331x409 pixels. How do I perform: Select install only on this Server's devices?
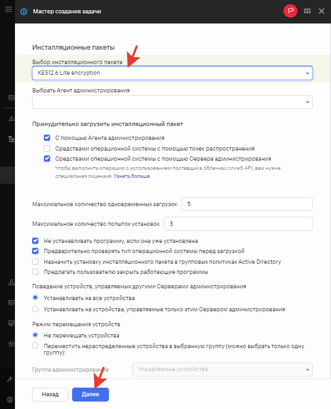pyautogui.click(x=35, y=309)
